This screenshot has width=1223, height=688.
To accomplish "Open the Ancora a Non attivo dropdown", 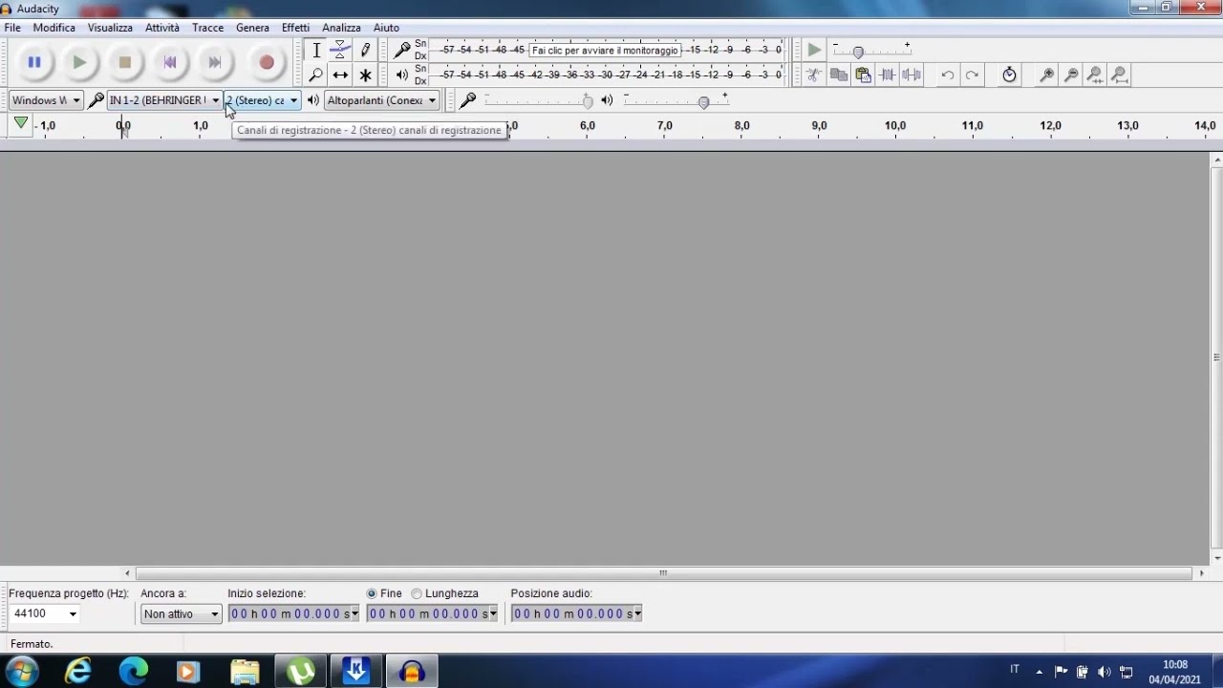I will click(181, 613).
